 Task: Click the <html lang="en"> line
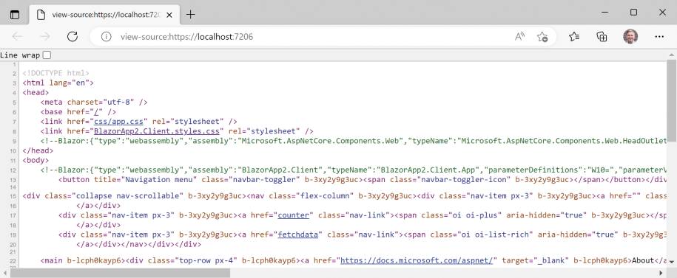coord(58,83)
